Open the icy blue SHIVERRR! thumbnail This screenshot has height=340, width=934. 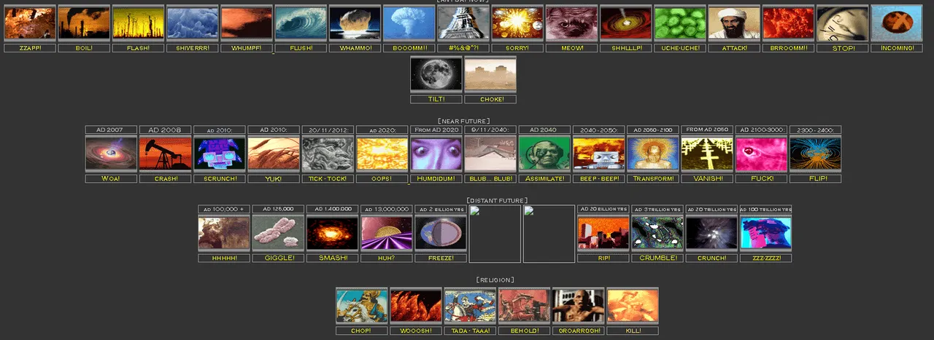coord(193,23)
